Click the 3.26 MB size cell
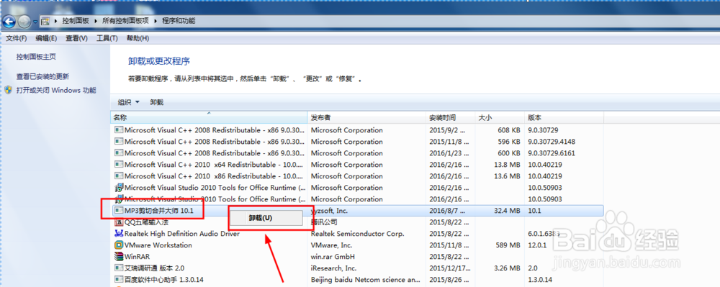The image size is (720, 287). 506,268
